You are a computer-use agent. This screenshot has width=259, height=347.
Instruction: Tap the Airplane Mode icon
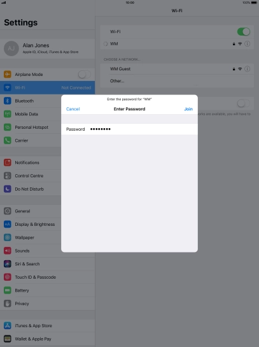(8, 75)
